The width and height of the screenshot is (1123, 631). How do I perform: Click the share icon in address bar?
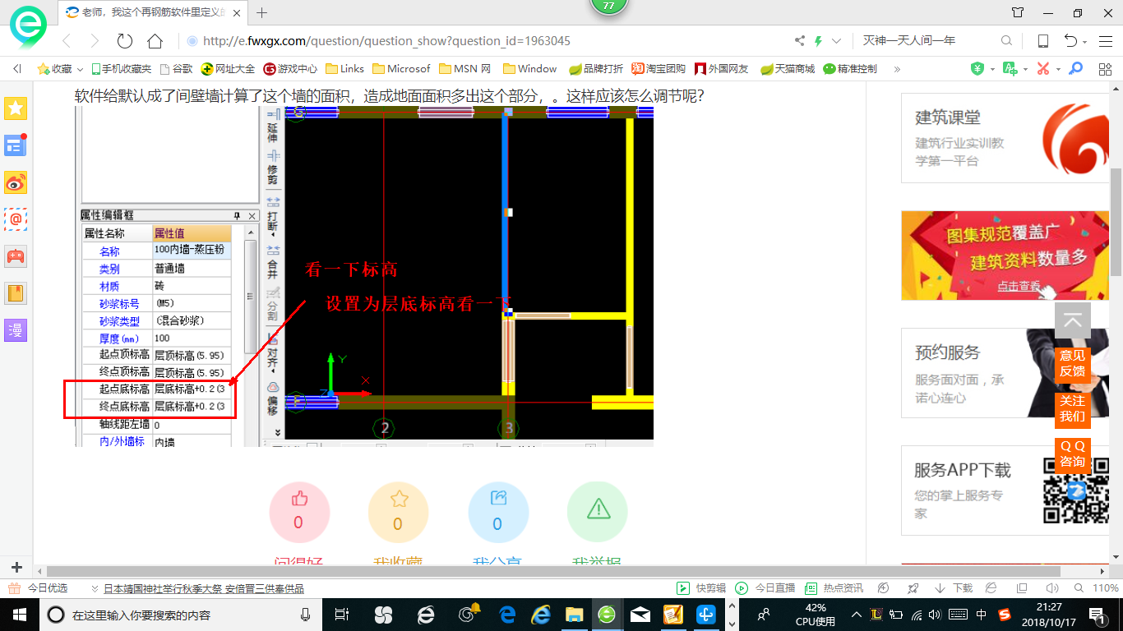coord(800,41)
